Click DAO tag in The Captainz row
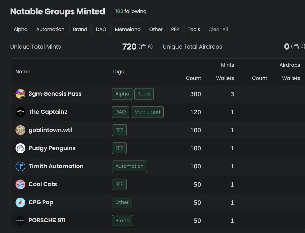Image resolution: width=305 pixels, height=233 pixels. [120, 112]
